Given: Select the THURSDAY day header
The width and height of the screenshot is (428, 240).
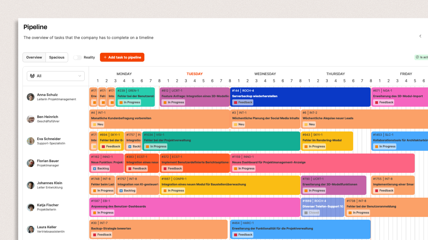Looking at the screenshot, I should tap(336, 74).
